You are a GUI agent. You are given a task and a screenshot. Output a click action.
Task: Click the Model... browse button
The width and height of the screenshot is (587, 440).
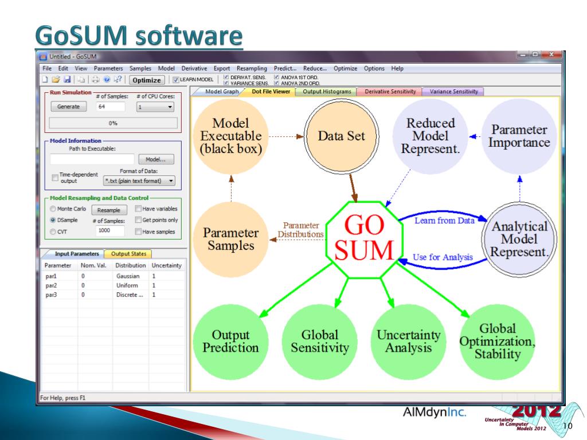click(x=156, y=159)
